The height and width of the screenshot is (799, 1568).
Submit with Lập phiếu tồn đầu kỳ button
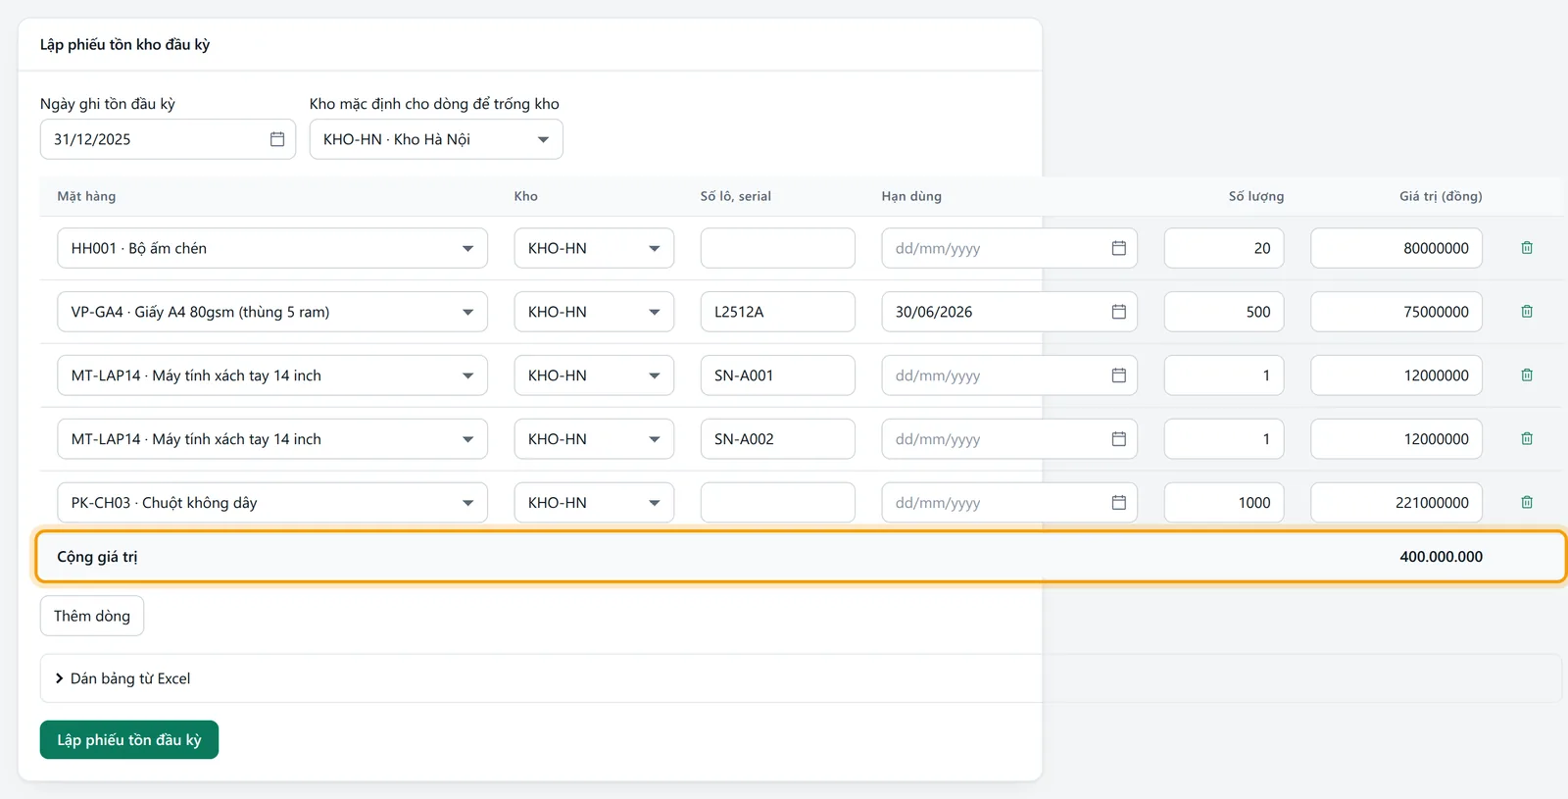coord(129,740)
